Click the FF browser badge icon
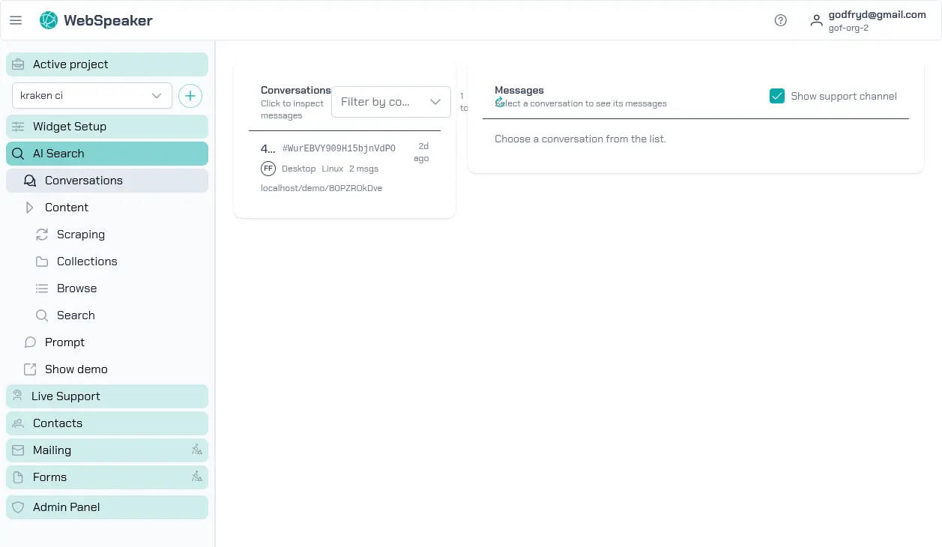Screen dimensions: 942x547 (268, 169)
